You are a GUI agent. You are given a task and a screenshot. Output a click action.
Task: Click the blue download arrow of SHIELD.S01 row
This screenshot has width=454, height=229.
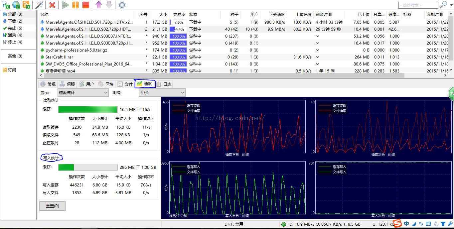pyautogui.click(x=42, y=22)
